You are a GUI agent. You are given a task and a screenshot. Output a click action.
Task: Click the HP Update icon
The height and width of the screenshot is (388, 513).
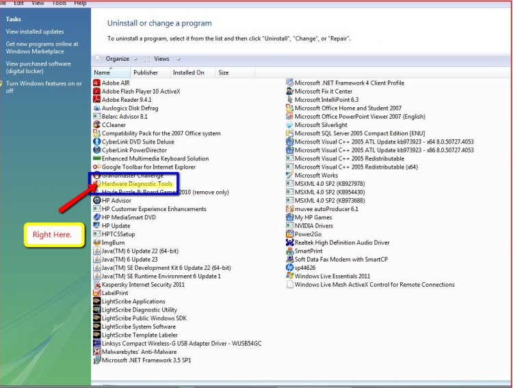click(96, 225)
